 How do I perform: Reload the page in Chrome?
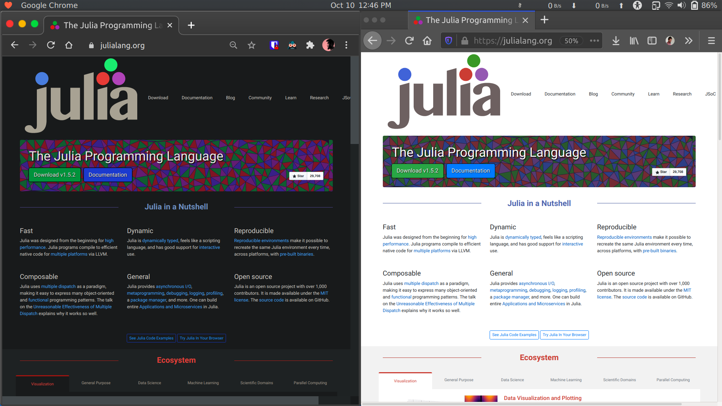click(x=51, y=45)
